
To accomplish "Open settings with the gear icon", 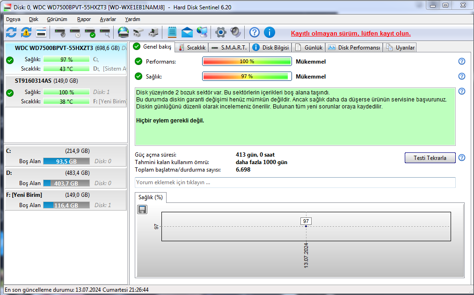I will click(x=221, y=32).
